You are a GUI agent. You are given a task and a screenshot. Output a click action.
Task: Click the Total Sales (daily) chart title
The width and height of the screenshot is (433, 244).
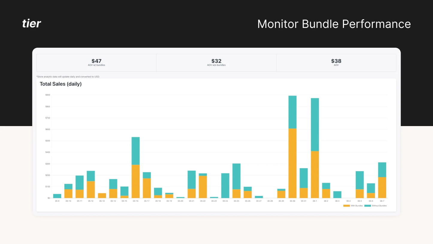click(61, 84)
